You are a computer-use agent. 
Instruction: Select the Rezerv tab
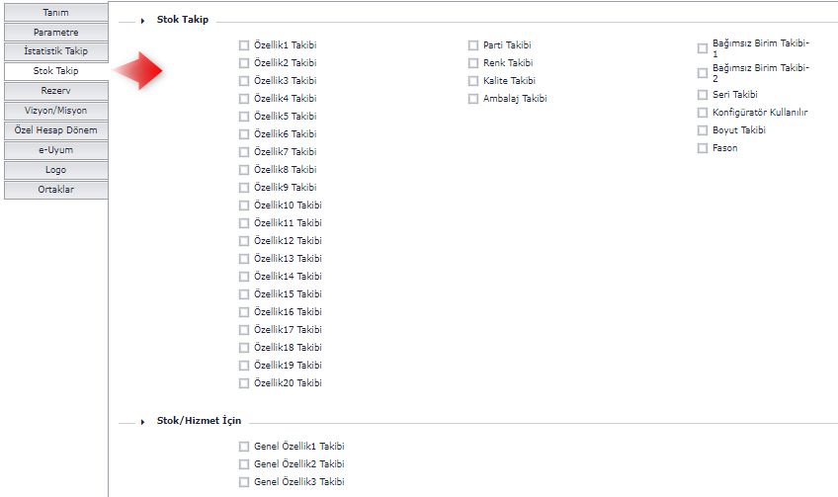click(x=54, y=91)
